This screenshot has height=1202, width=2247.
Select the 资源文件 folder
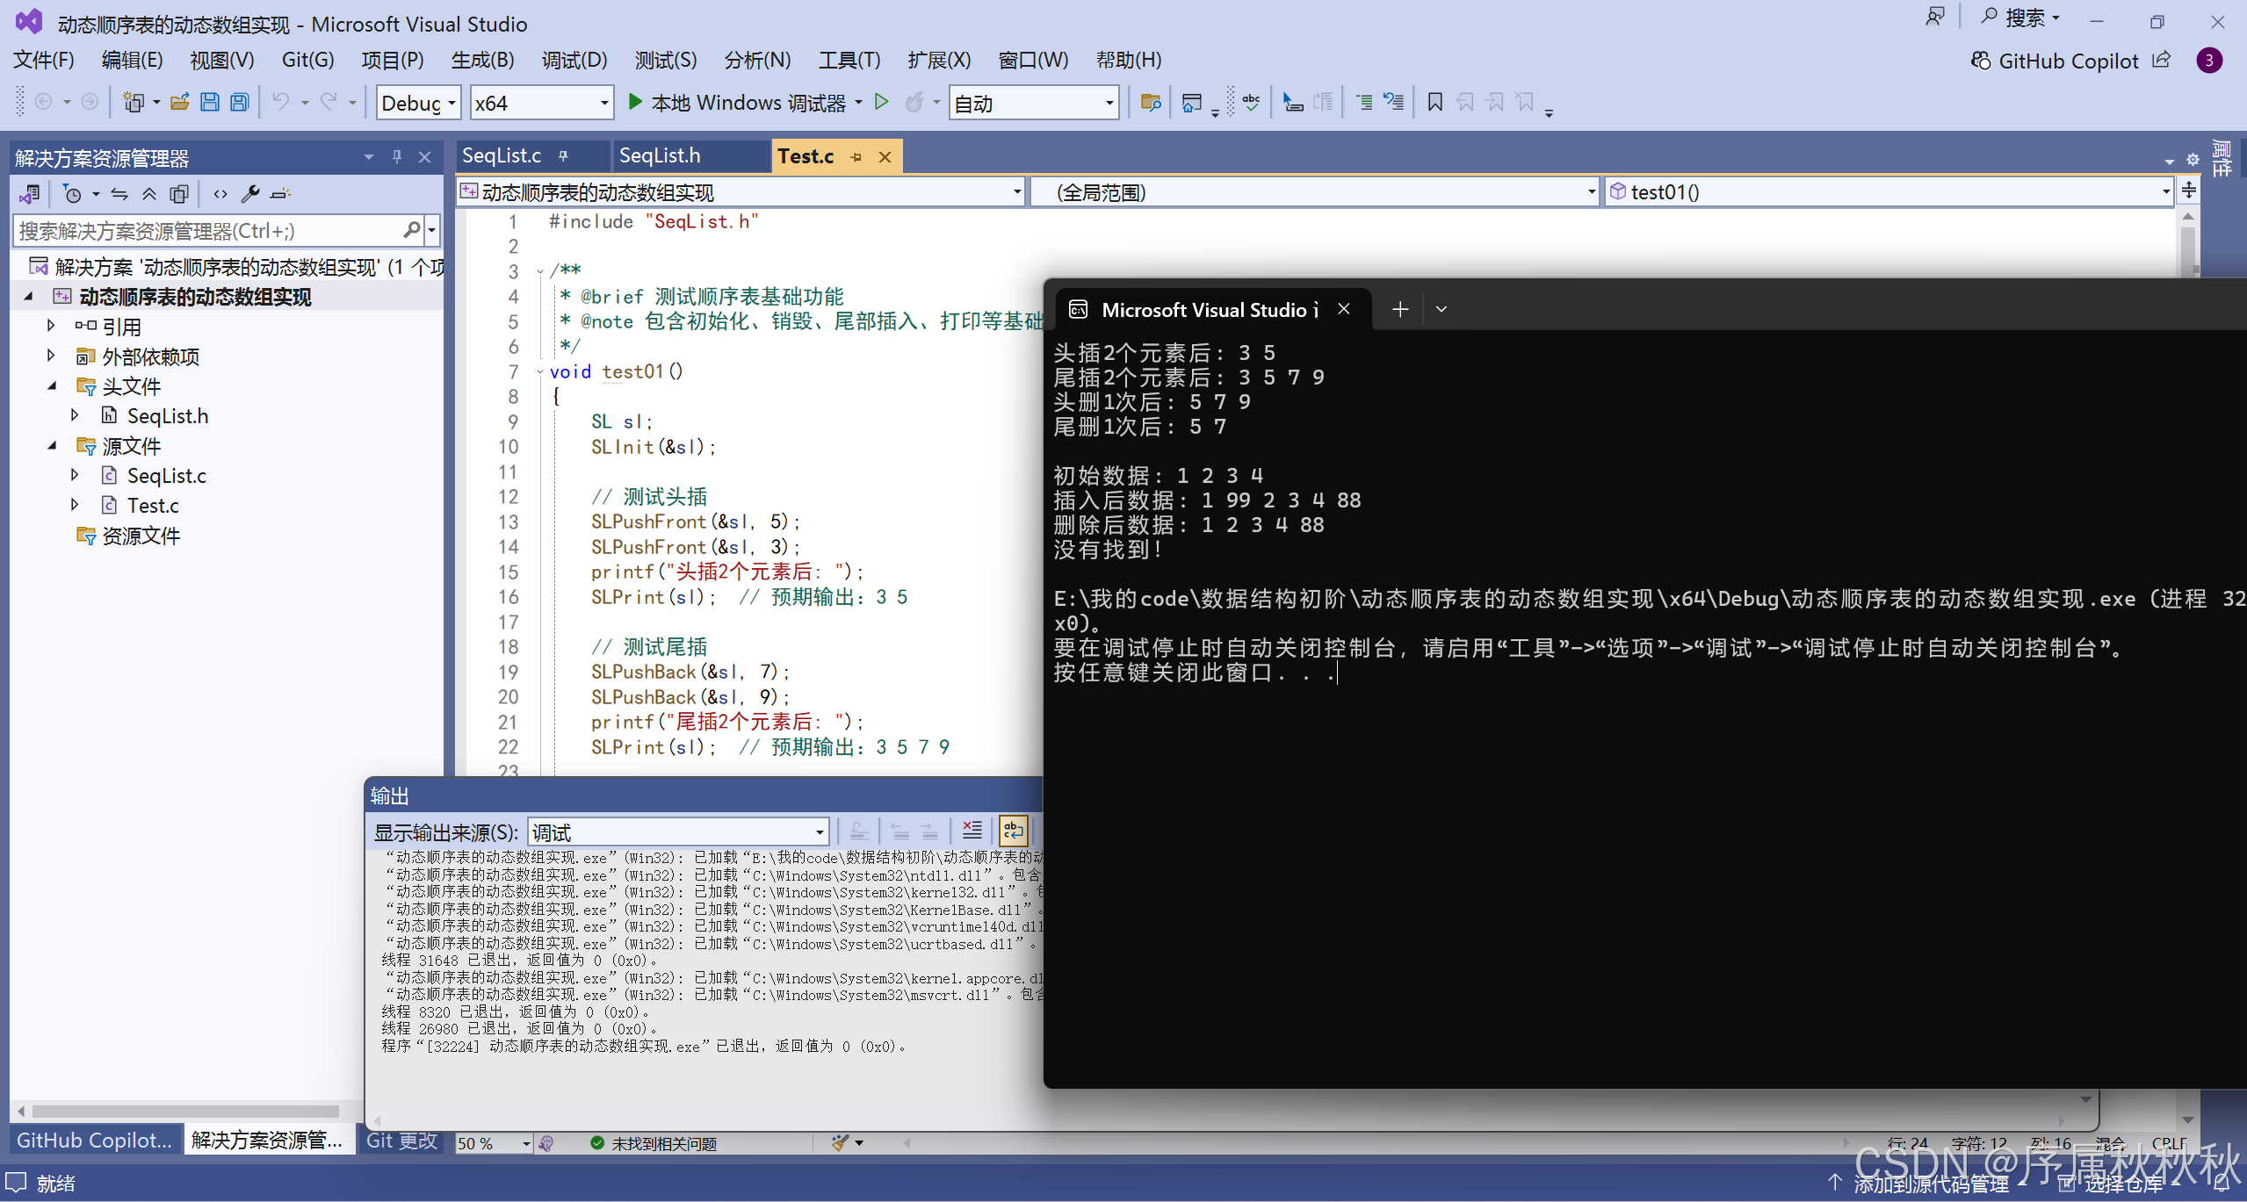coord(141,535)
